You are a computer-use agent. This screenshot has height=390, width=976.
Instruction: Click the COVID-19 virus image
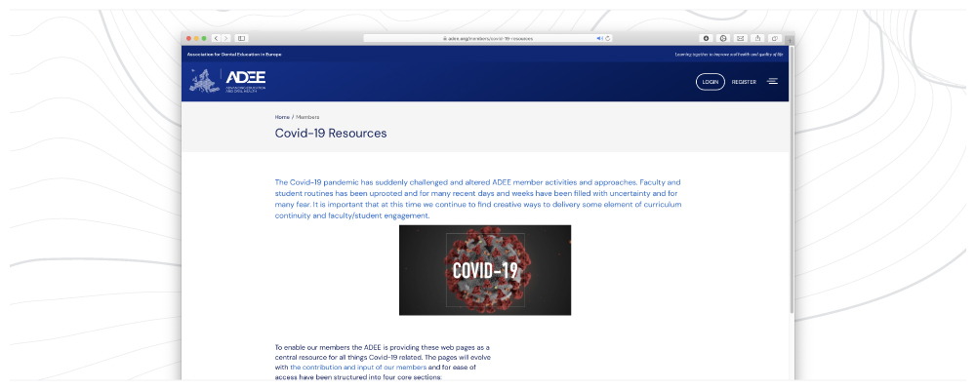tap(485, 270)
